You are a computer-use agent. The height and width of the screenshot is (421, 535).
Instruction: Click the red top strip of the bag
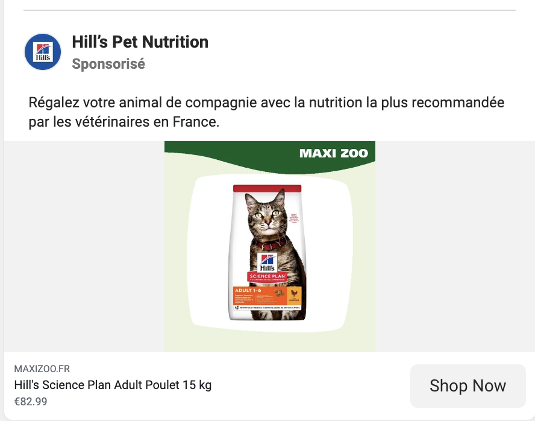(267, 188)
